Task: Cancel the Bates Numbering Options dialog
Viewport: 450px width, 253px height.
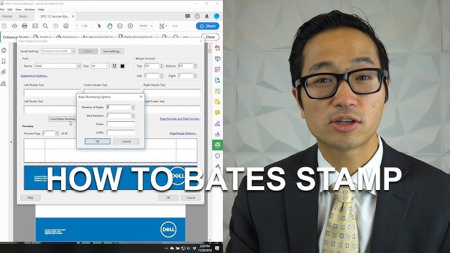Action: [x=126, y=142]
